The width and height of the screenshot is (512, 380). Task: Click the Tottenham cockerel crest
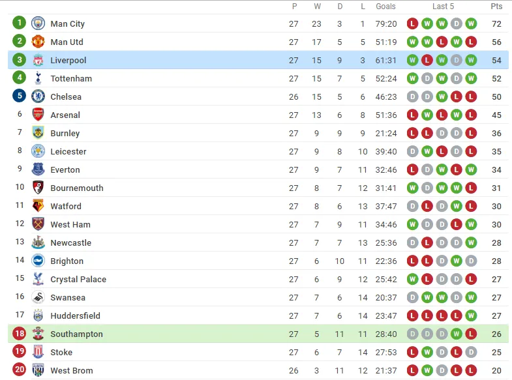click(38, 78)
